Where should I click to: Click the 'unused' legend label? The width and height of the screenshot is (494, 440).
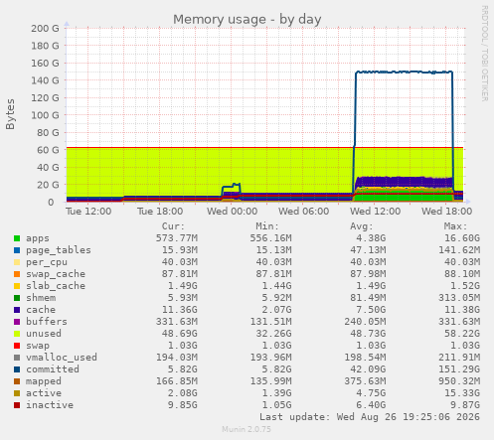point(44,334)
